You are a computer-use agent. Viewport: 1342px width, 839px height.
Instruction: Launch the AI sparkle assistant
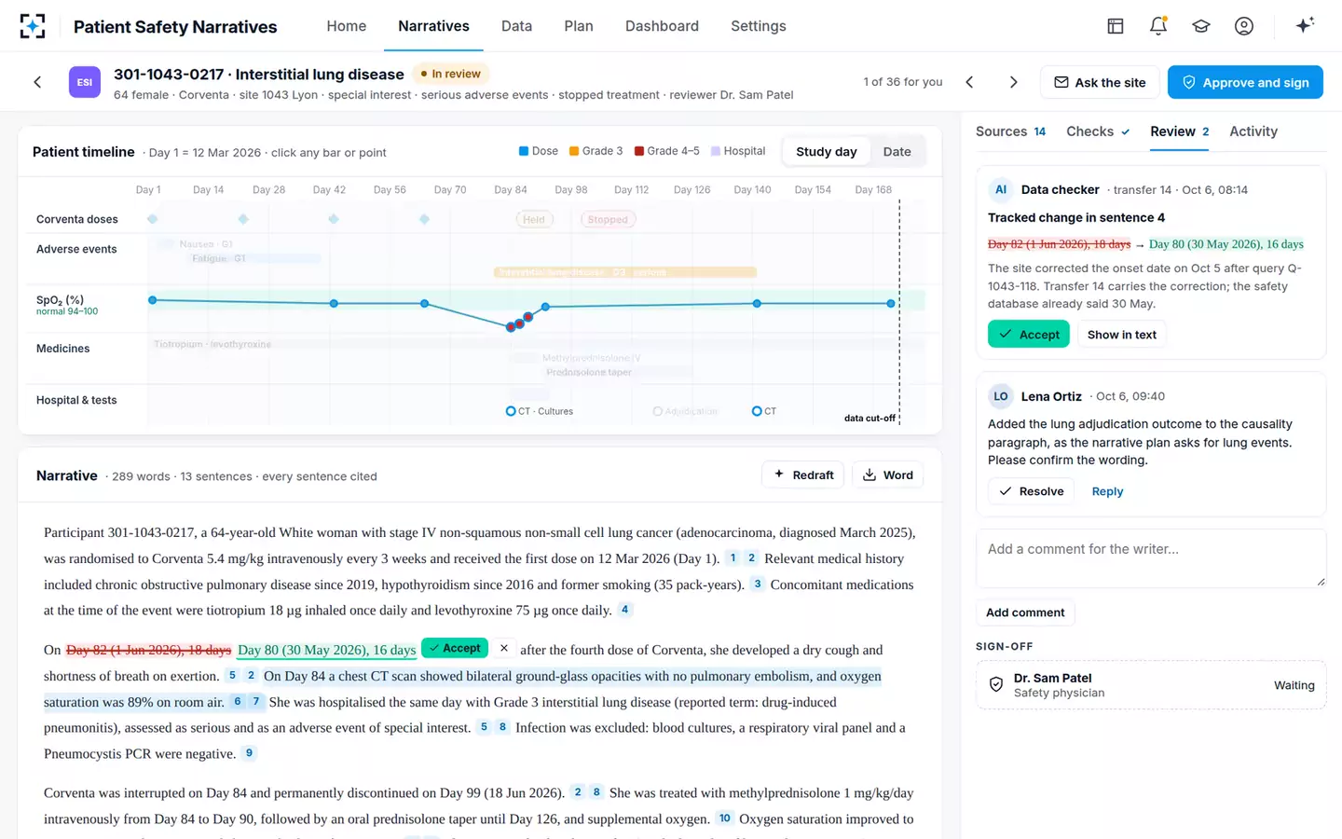[1305, 25]
